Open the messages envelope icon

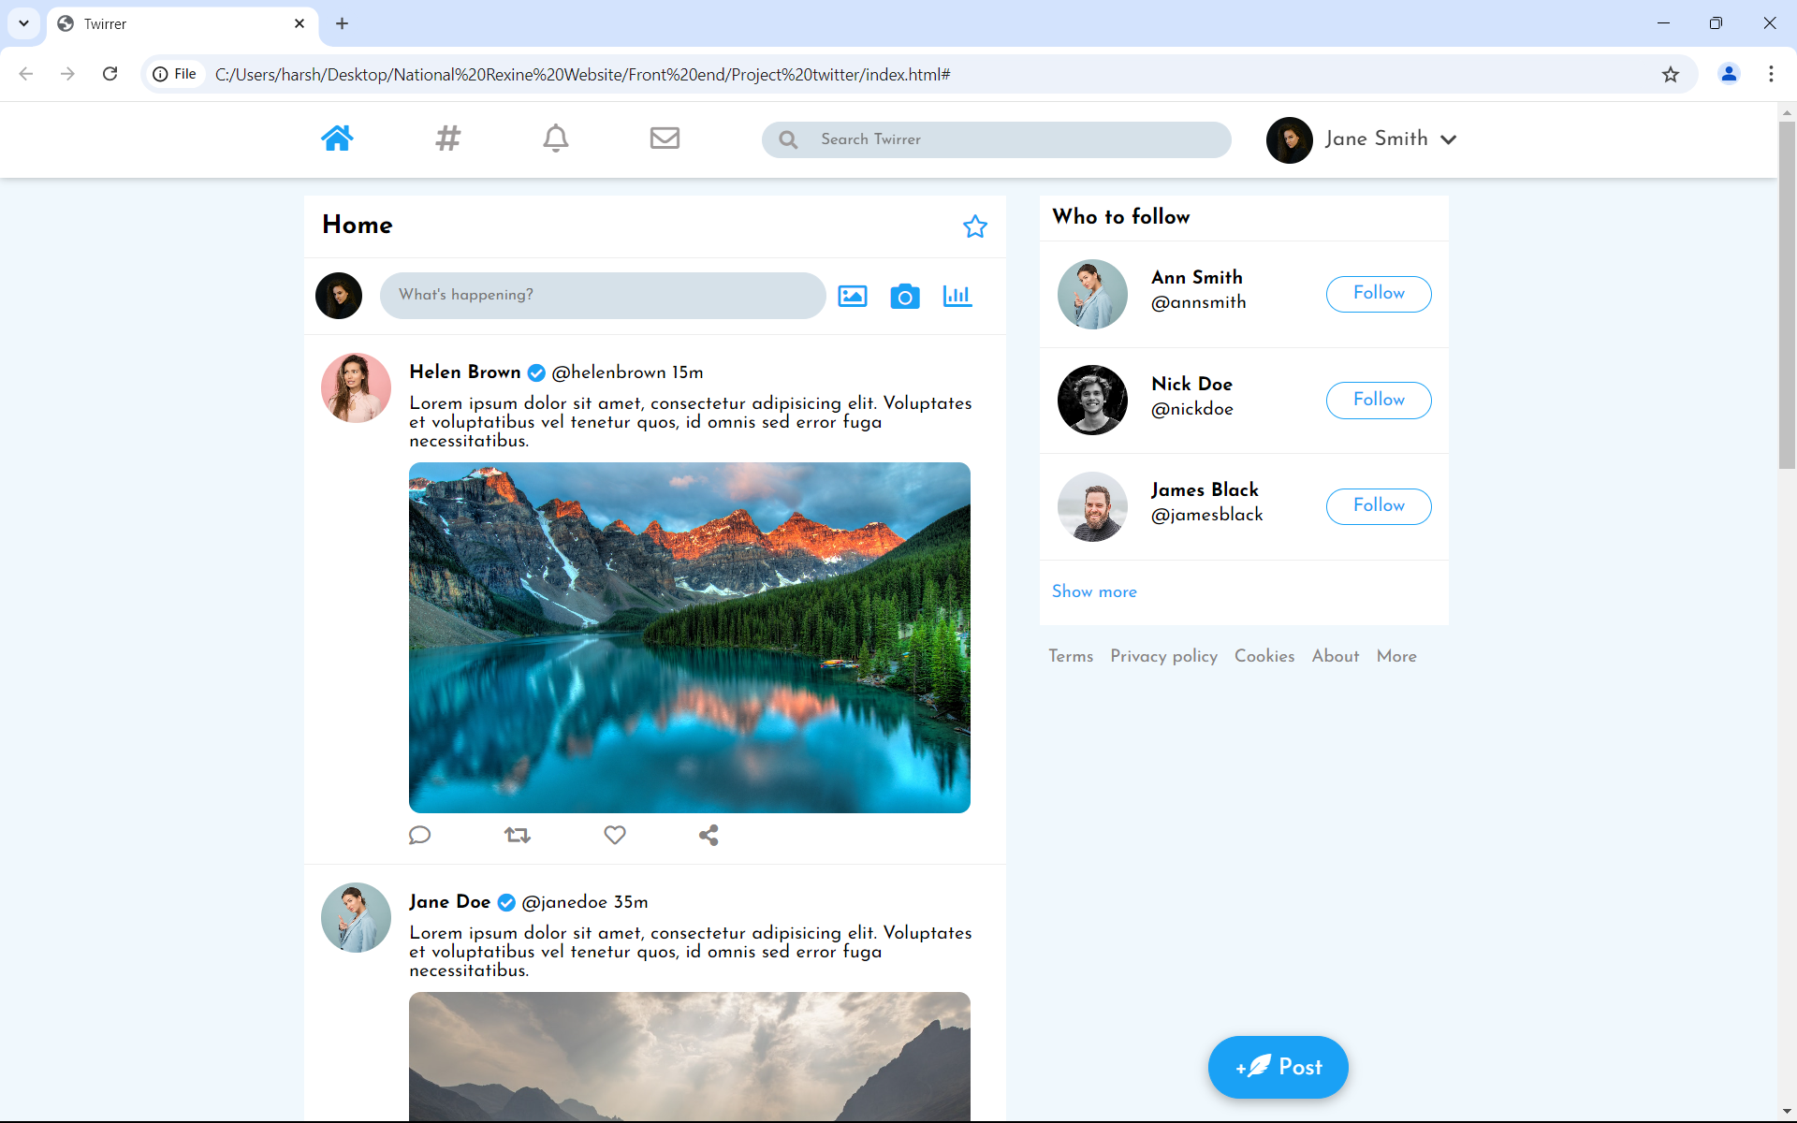tap(665, 139)
